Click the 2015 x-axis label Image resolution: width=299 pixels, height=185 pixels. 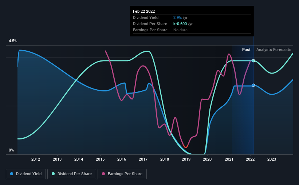click(x=100, y=159)
